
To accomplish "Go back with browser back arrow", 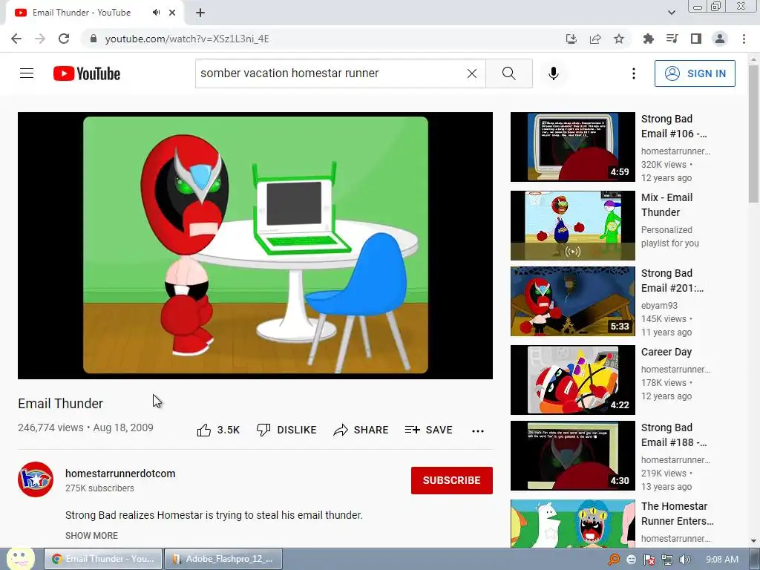I will (16, 39).
